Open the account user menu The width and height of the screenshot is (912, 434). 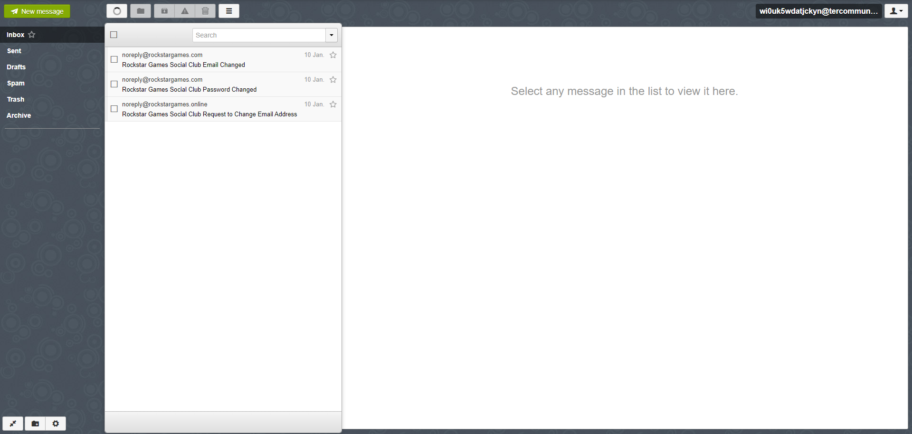(x=896, y=11)
